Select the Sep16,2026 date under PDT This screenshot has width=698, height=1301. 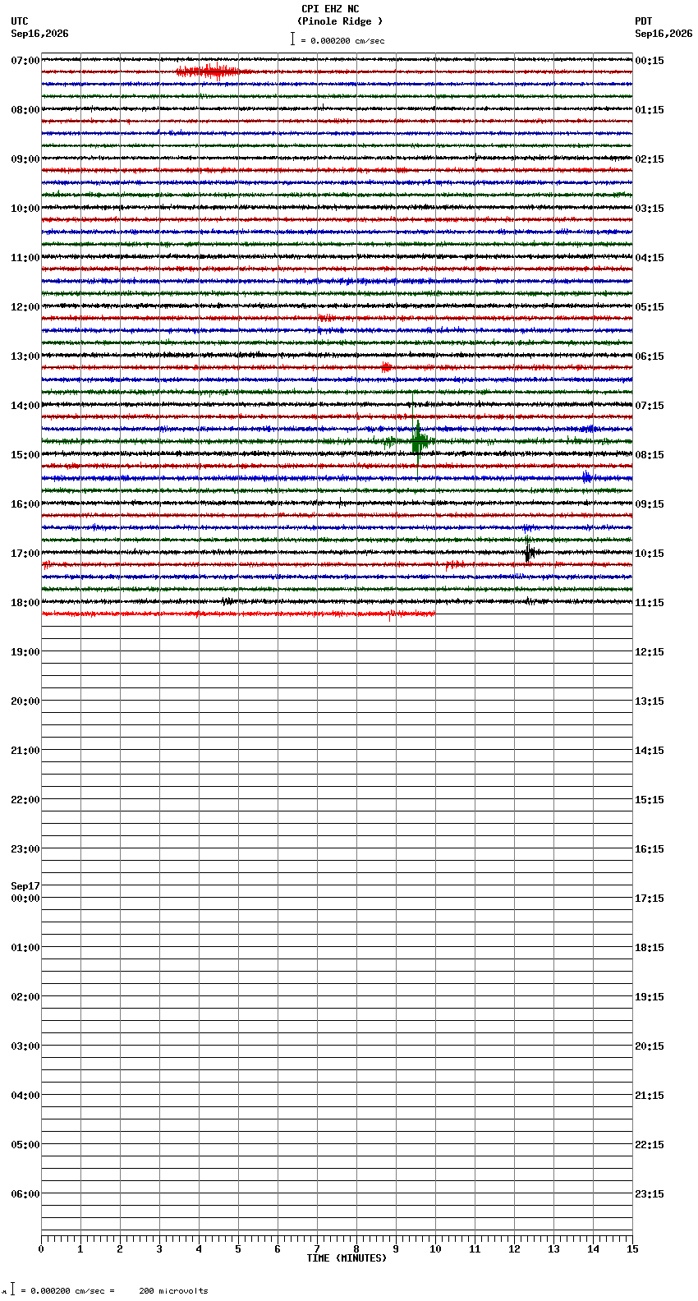pyautogui.click(x=664, y=34)
